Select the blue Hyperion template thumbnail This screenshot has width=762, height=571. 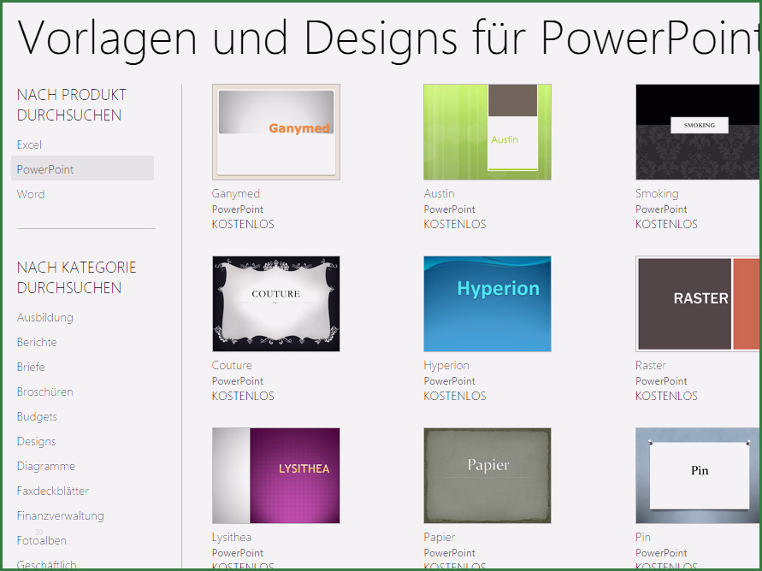click(487, 303)
